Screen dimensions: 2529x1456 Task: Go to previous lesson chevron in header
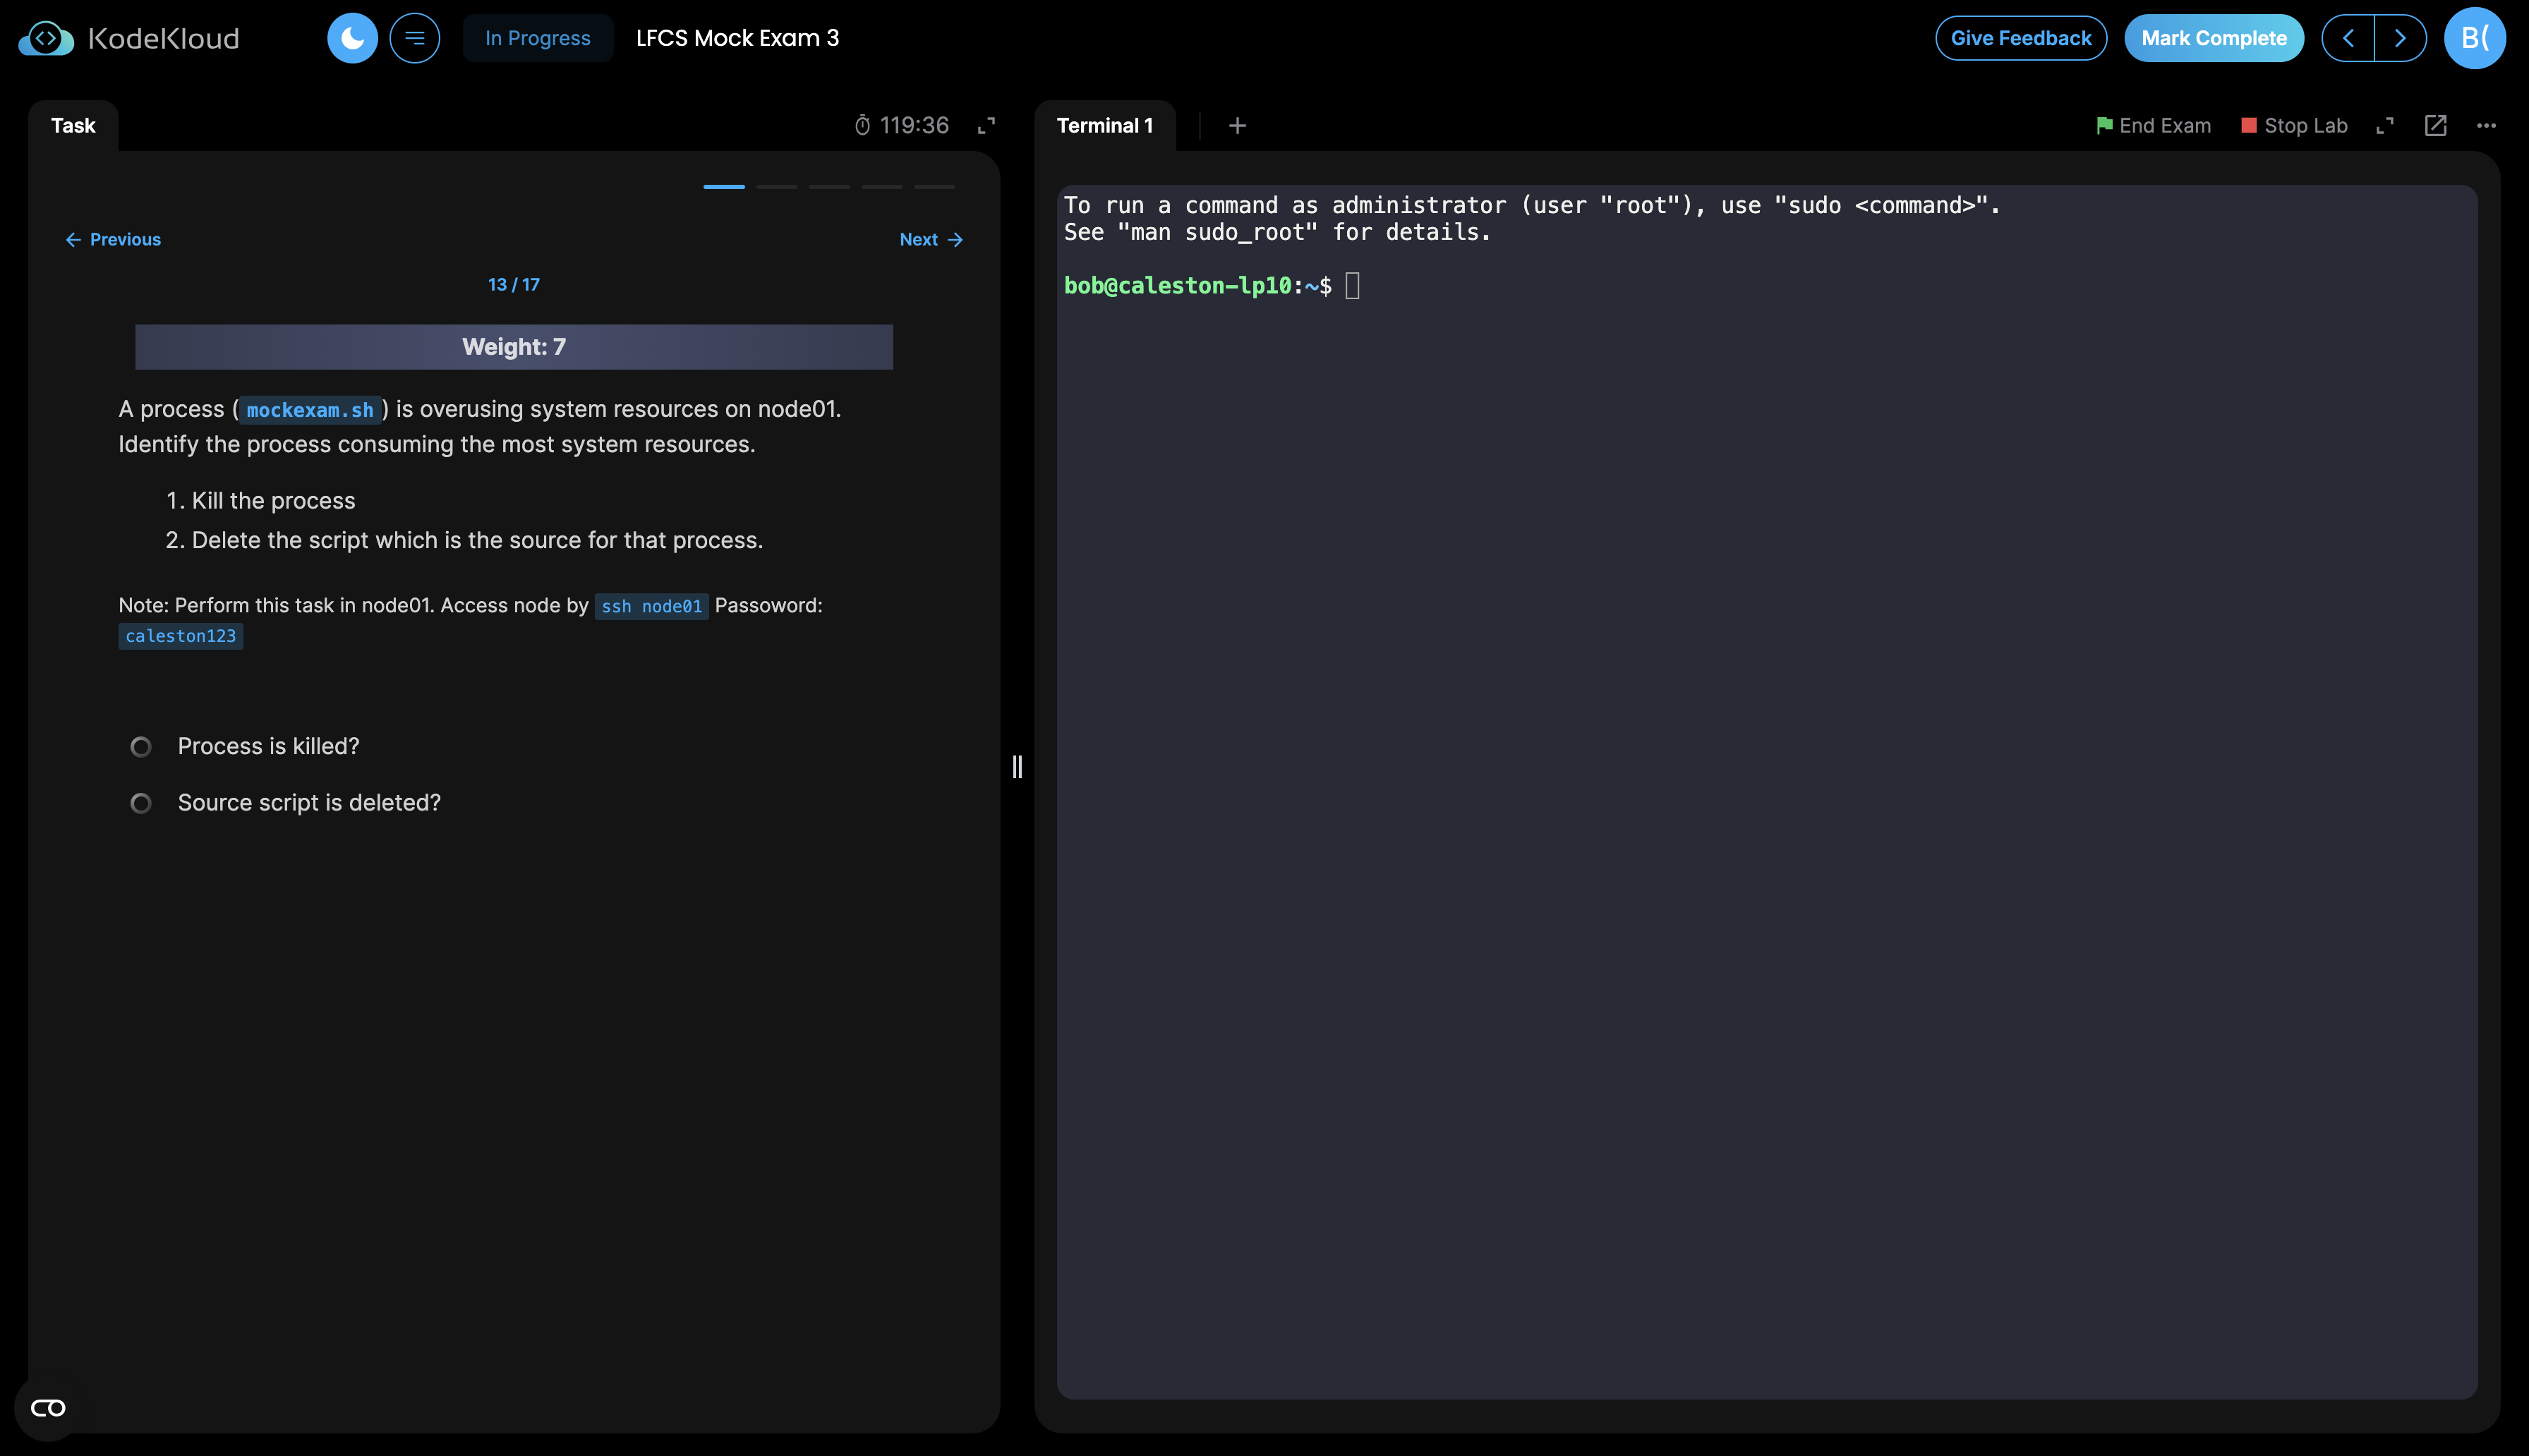pos(2347,38)
